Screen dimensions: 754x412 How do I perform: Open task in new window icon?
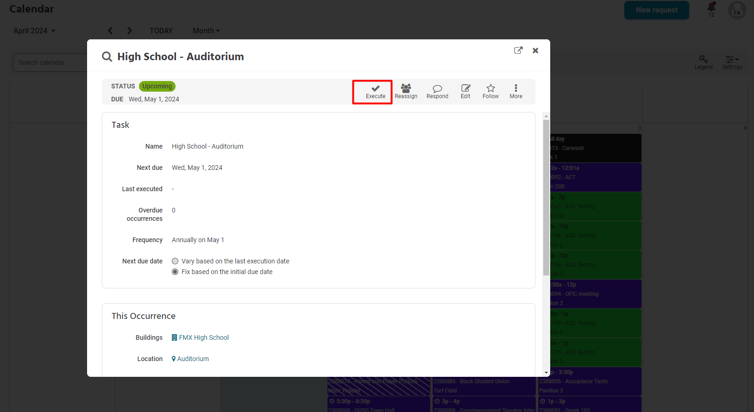tap(518, 50)
